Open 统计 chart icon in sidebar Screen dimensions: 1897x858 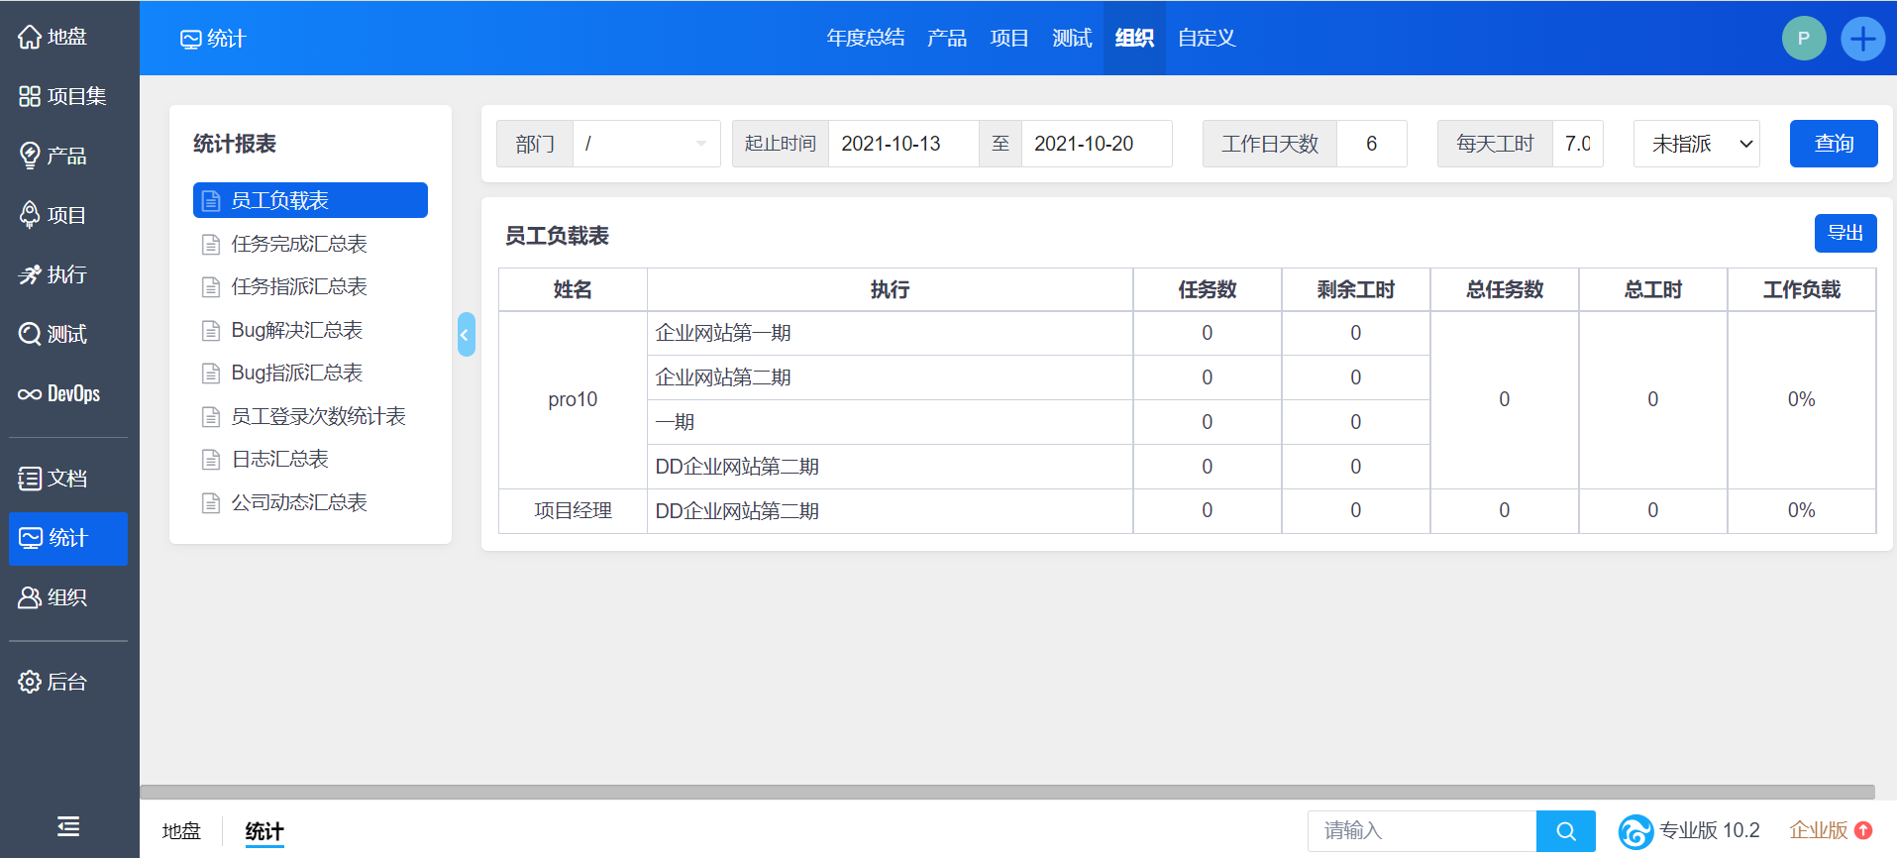[31, 538]
